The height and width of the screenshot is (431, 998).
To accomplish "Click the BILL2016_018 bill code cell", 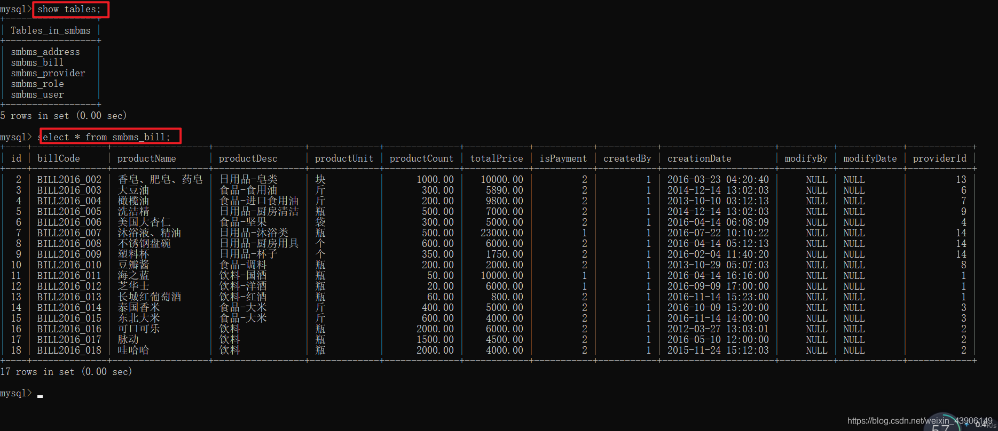I will [x=69, y=350].
